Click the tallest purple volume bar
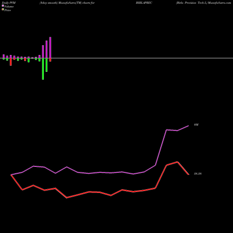This screenshot has height=233, width=233. (50, 48)
